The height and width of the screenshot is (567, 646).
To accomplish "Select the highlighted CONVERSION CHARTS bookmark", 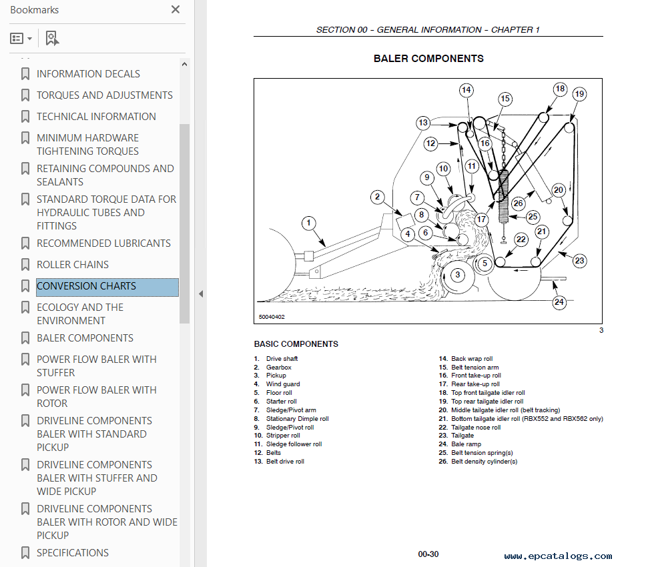I will [x=107, y=287].
